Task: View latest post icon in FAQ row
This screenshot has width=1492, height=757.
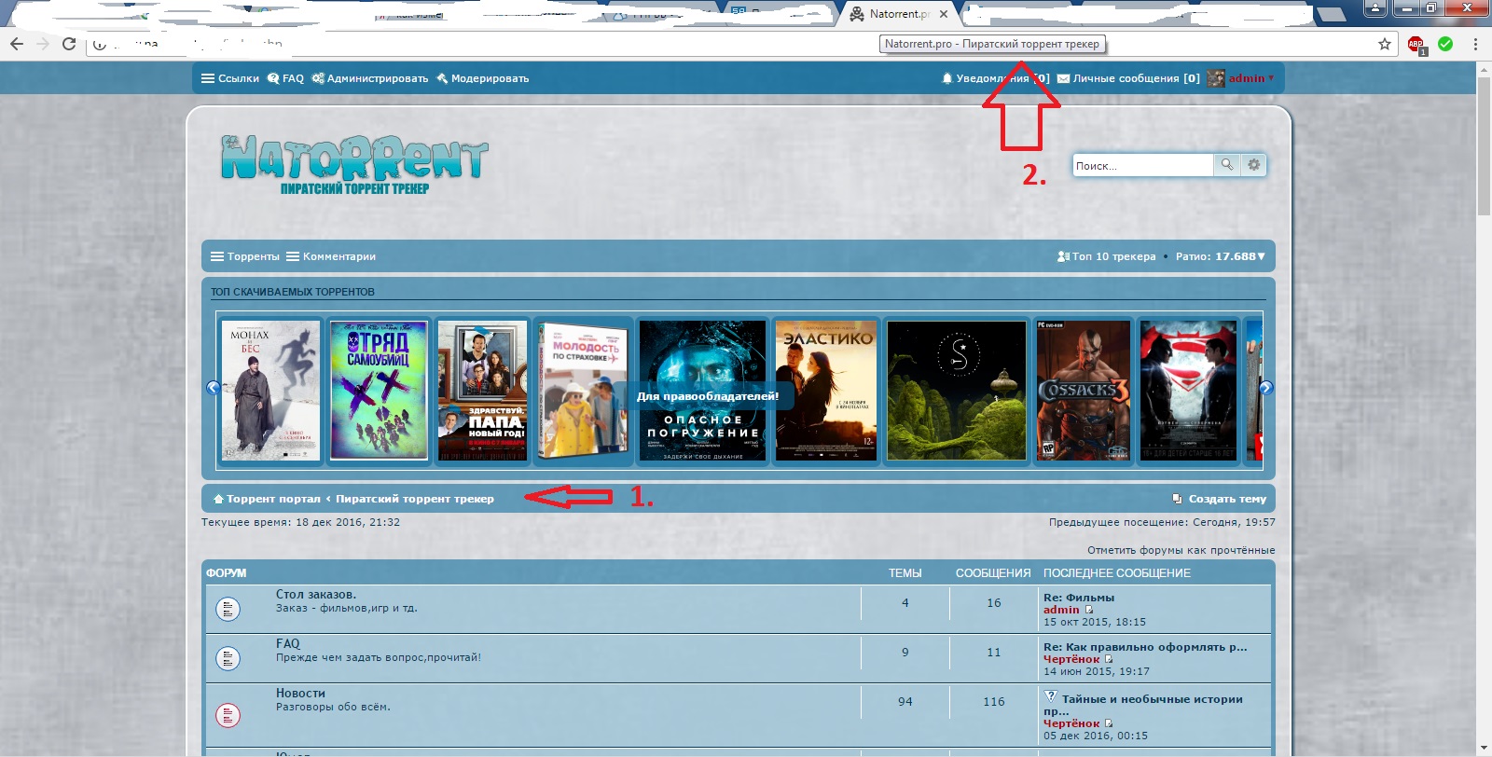Action: tap(1109, 659)
